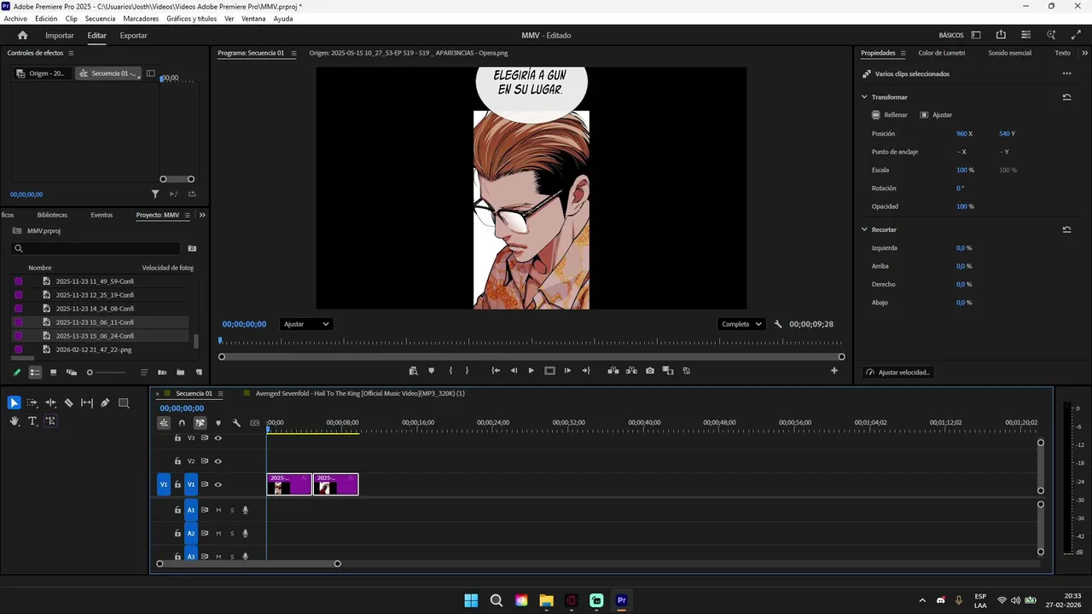The image size is (1092, 614).
Task: Open the Button Editor plus icon
Action: pyautogui.click(x=834, y=371)
